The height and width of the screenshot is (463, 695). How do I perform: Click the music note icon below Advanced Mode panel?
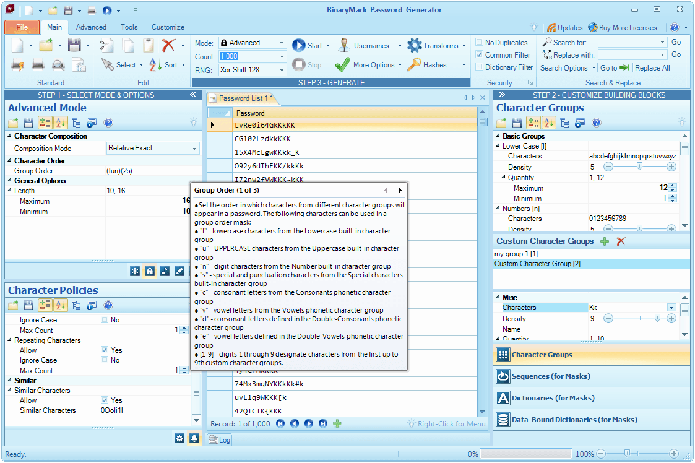pyautogui.click(x=165, y=271)
